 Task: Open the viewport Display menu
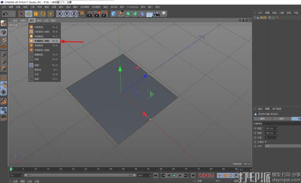tap(32, 20)
